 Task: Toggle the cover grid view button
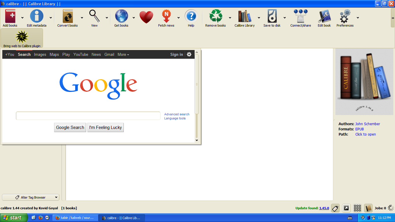[357, 208]
